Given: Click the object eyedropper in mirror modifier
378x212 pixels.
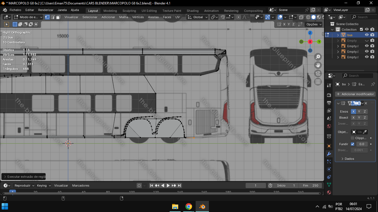Looking at the screenshot, I should [365, 132].
